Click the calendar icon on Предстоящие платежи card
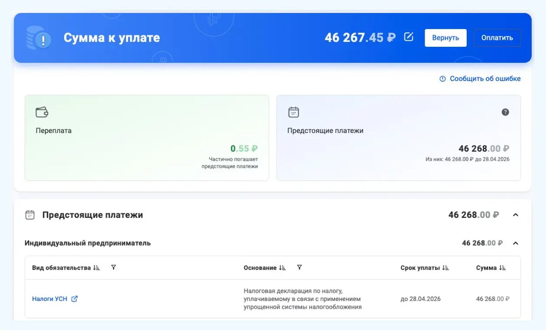 coord(293,111)
